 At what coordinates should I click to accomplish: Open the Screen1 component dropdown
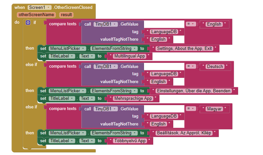coord(39,7)
